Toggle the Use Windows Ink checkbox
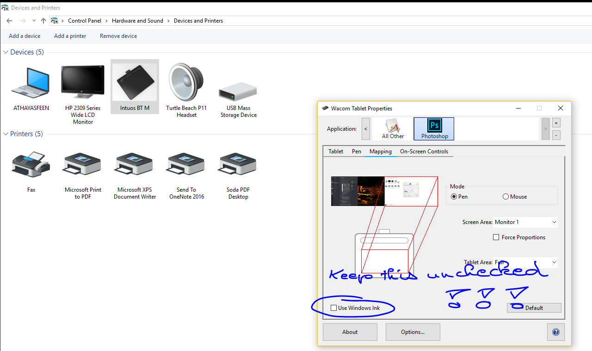 point(334,308)
